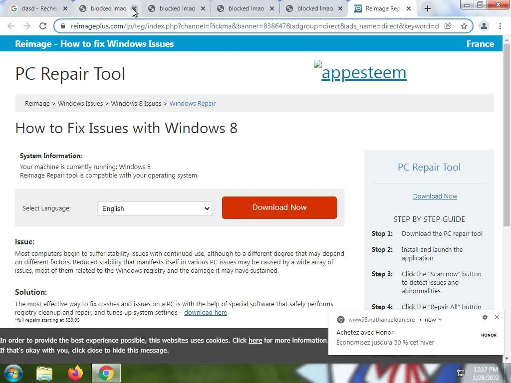
Task: Close the 'dasd - Reche' tab
Action: pyautogui.click(x=65, y=8)
